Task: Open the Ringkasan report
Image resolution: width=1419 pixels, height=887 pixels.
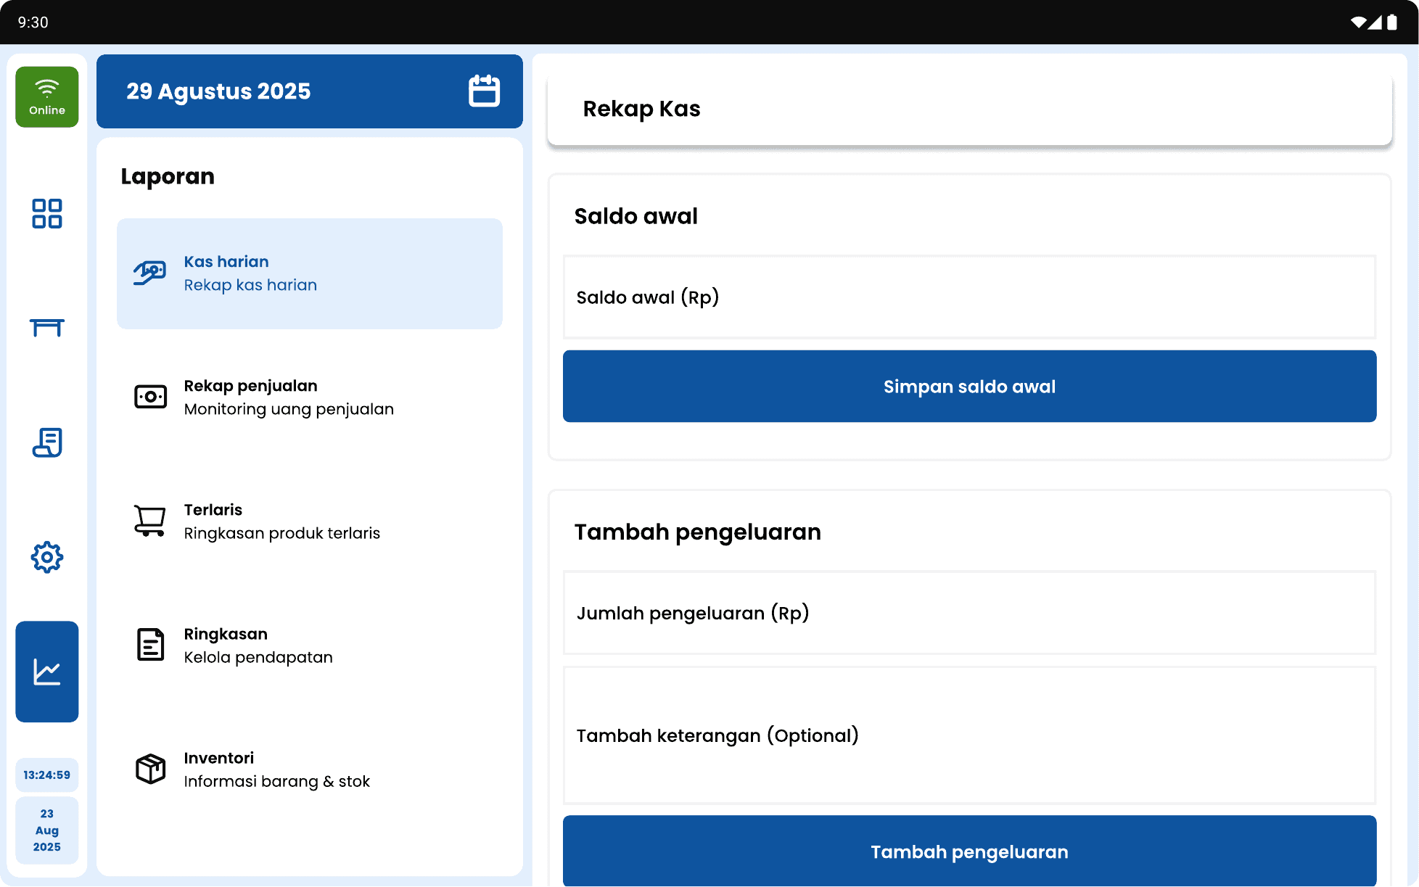Action: tap(310, 645)
